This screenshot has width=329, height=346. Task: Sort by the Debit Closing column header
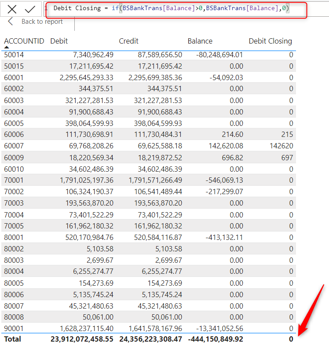pyautogui.click(x=271, y=41)
